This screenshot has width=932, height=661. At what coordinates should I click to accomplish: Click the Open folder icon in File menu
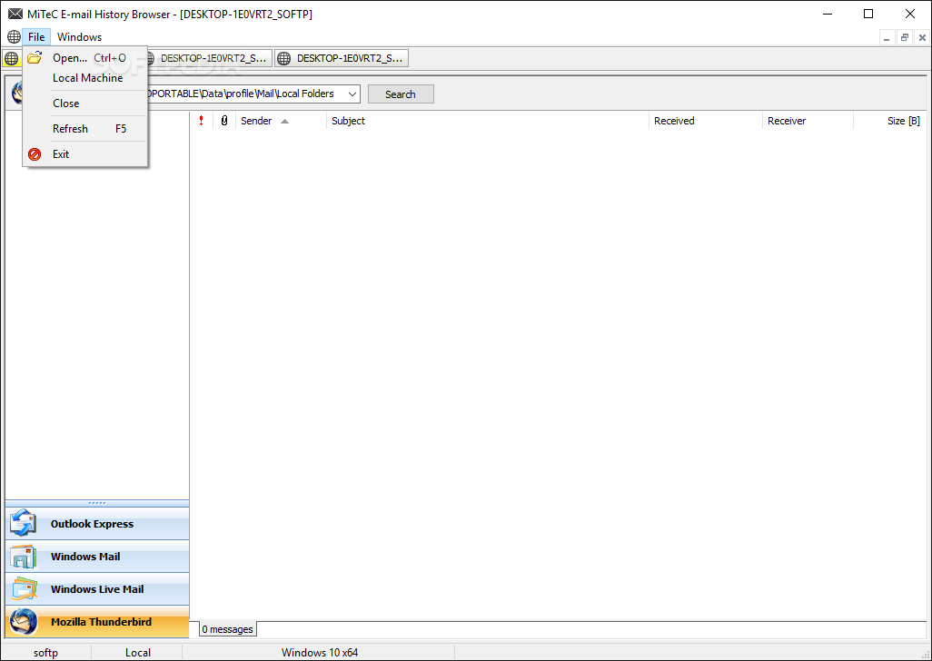35,57
